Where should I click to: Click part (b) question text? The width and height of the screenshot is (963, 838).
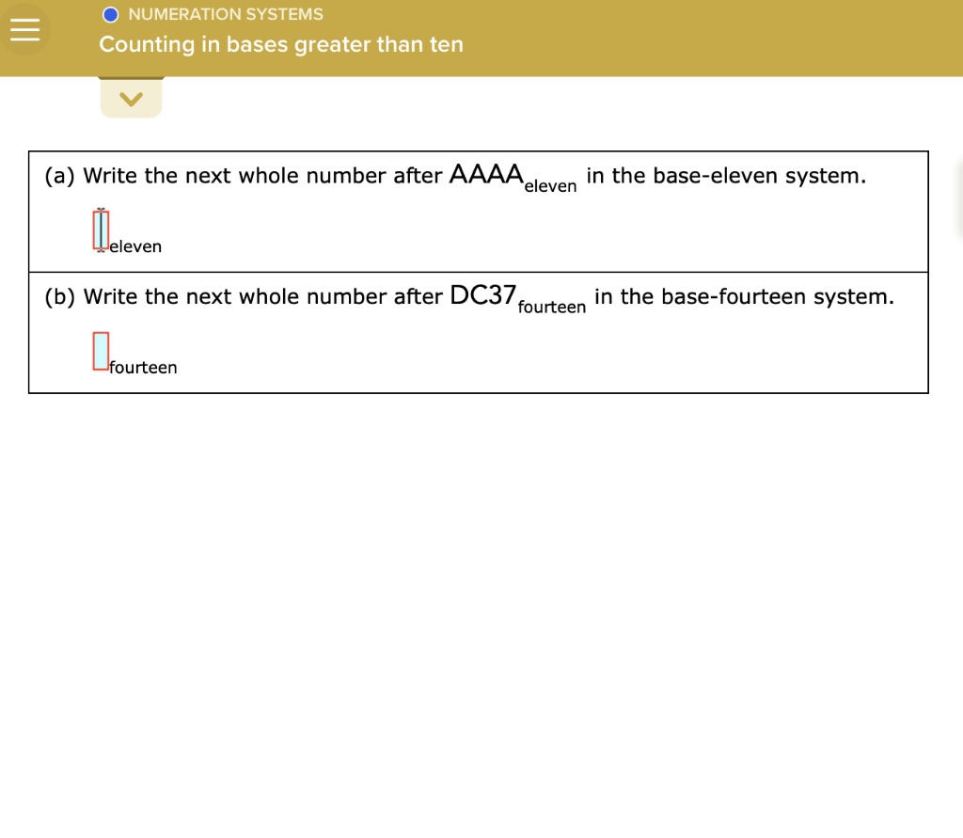[x=468, y=295]
